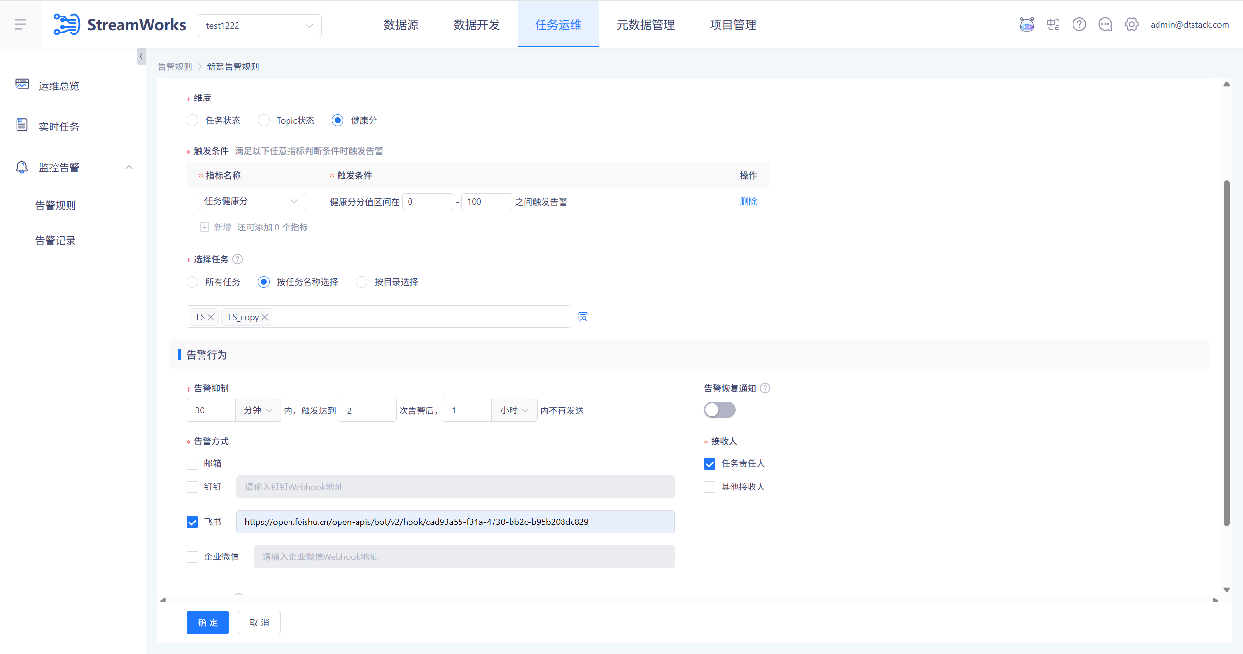The height and width of the screenshot is (654, 1243).
Task: Click the task name tags input field
Action: [378, 317]
